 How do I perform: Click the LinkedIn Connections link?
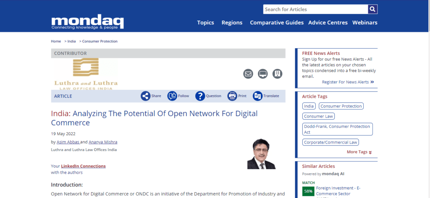[x=83, y=166]
